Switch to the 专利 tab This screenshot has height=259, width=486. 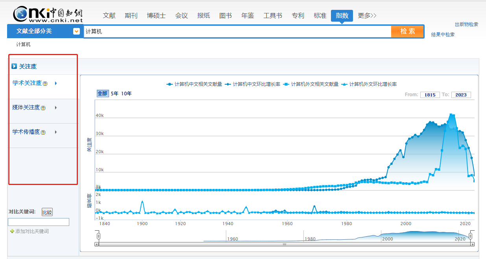coord(298,16)
